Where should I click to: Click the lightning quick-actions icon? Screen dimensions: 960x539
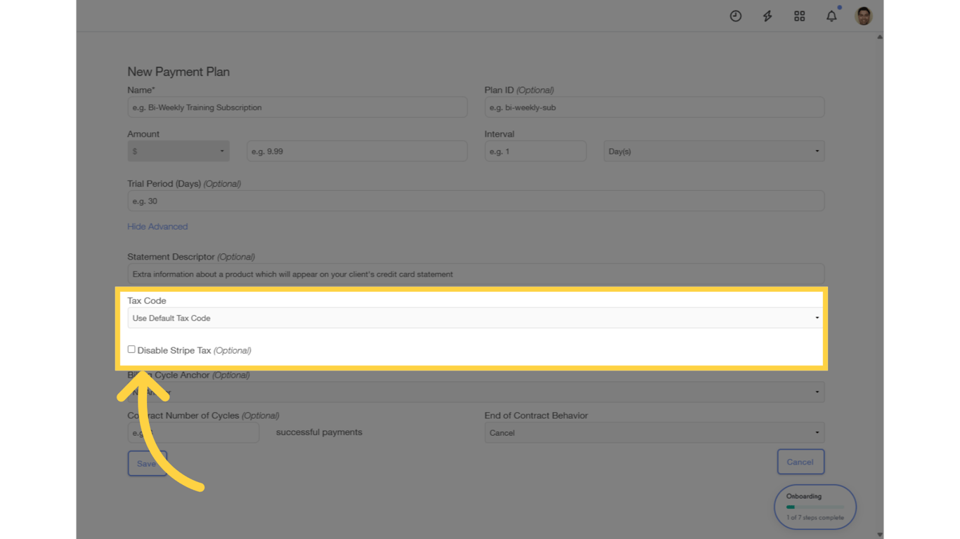point(767,15)
